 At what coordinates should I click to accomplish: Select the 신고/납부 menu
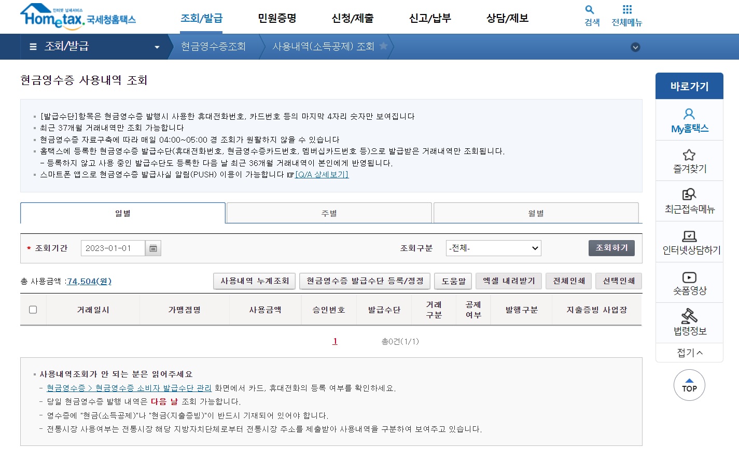(x=429, y=17)
